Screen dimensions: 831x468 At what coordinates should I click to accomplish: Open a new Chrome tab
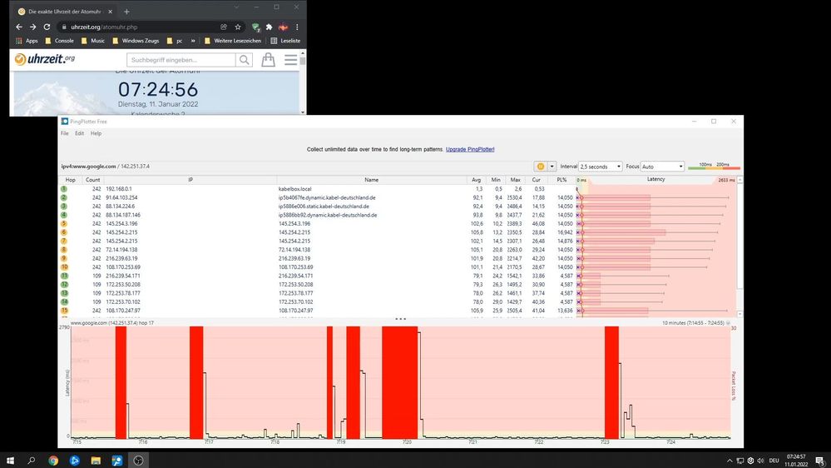[x=126, y=11]
